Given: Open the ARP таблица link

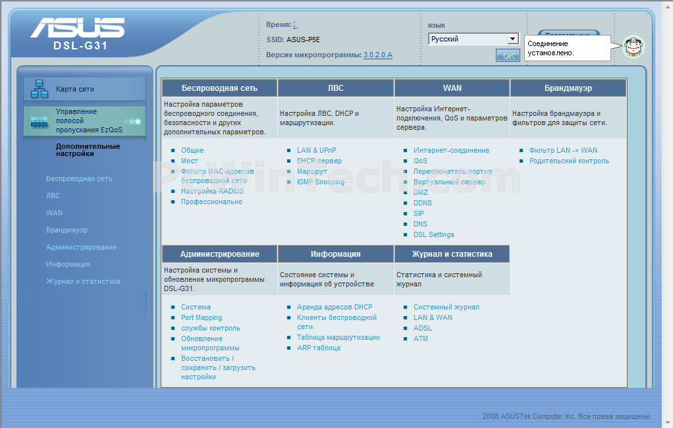Looking at the screenshot, I should point(319,348).
